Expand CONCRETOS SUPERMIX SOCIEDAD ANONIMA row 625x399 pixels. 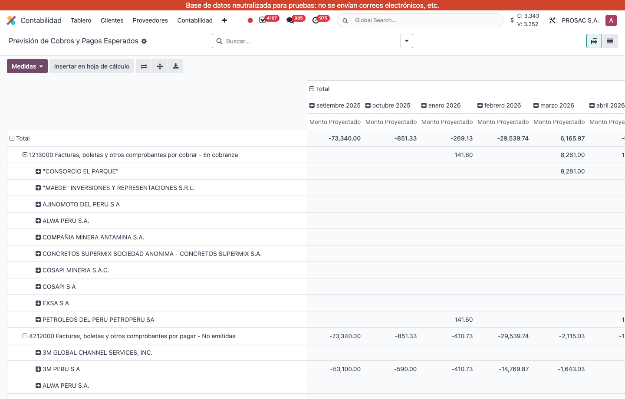pyautogui.click(x=38, y=254)
